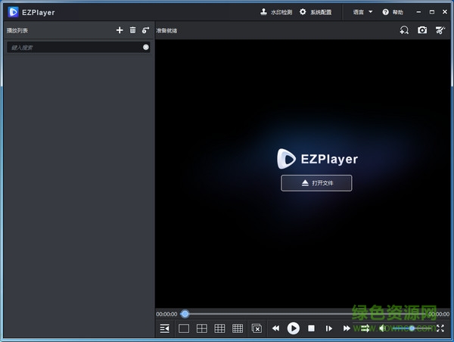The width and height of the screenshot is (454, 342).
Task: Click the volume slider handle
Action: coord(412,328)
